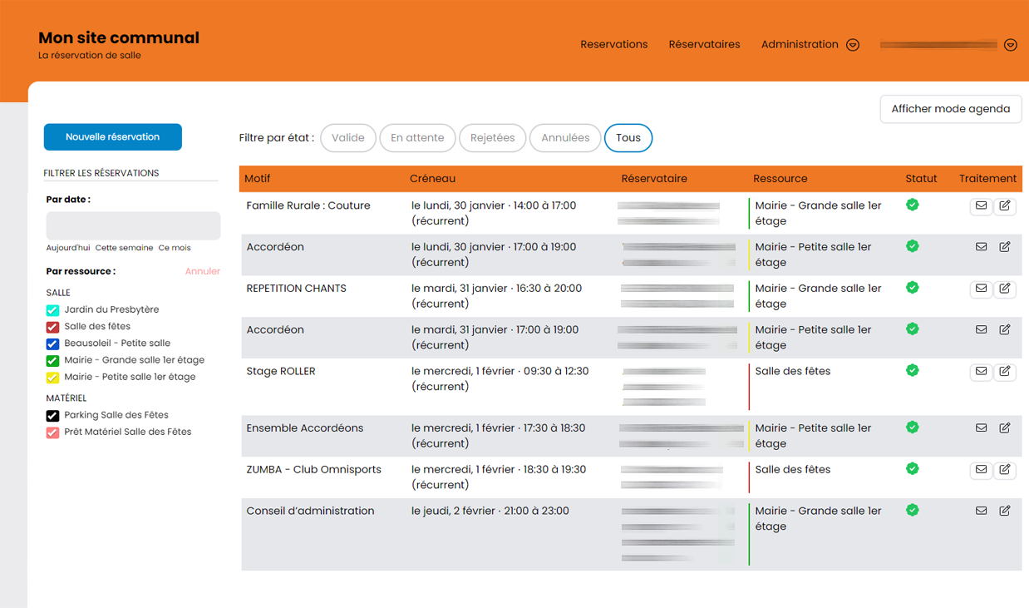This screenshot has width=1029, height=608.
Task: Click the envelope icon for ZUMBA - Club Omnisports
Action: 981,470
